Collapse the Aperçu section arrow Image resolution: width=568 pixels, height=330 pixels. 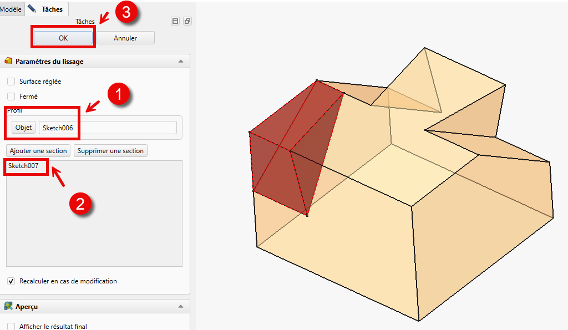click(x=180, y=307)
